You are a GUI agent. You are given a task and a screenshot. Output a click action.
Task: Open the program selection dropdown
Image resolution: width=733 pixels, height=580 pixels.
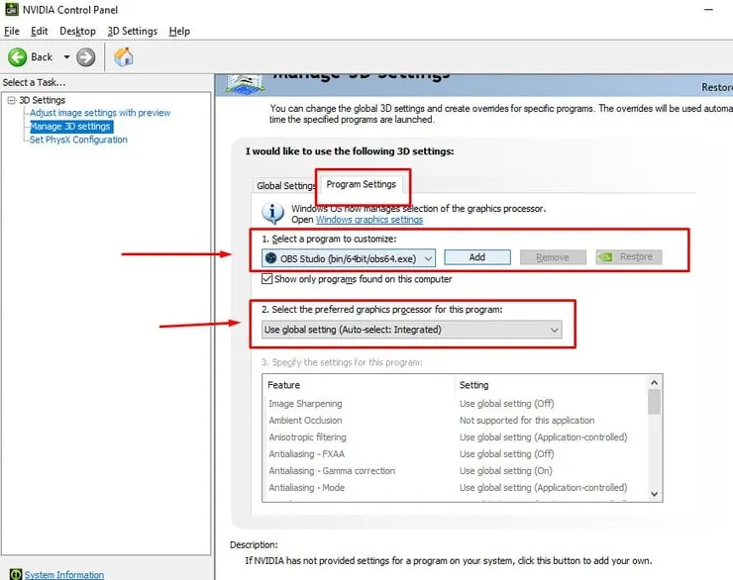[349, 258]
